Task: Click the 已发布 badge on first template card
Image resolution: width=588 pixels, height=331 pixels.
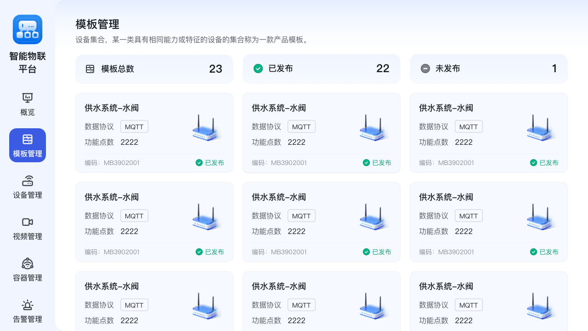Action: pos(210,162)
